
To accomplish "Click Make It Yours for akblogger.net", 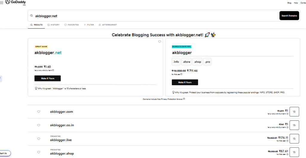I will [48, 78].
